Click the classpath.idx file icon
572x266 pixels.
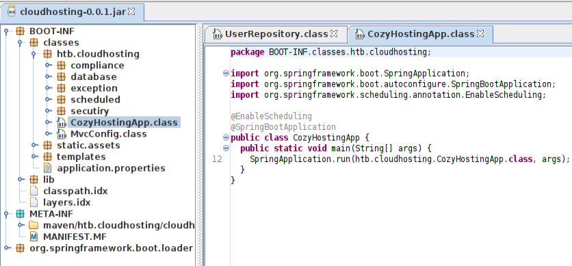34,191
